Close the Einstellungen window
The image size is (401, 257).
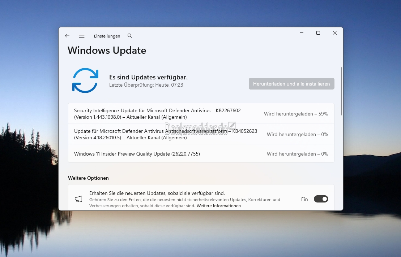click(335, 33)
